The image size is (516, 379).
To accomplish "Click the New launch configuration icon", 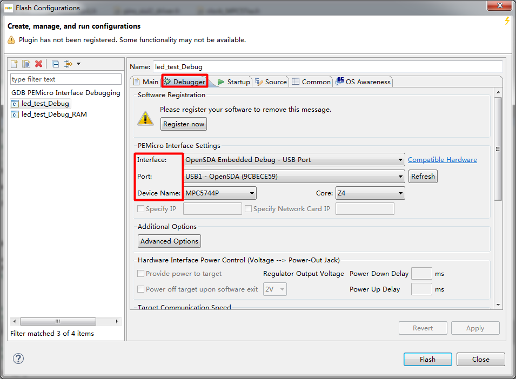I will click(14, 64).
